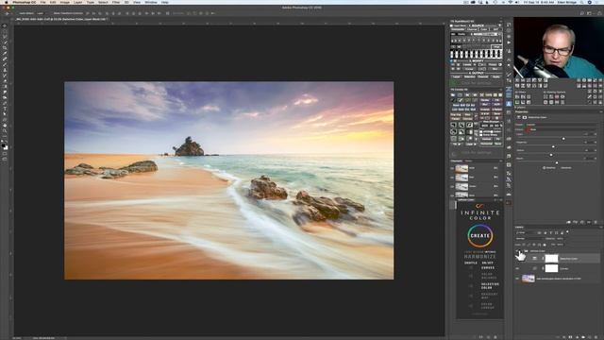Screen dimensions: 604x340
Task: Select the Crop tool
Action: 5,48
